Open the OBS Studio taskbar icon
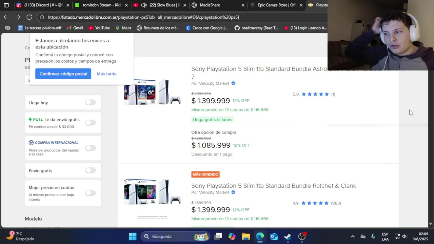The width and height of the screenshot is (434, 244). (302, 236)
